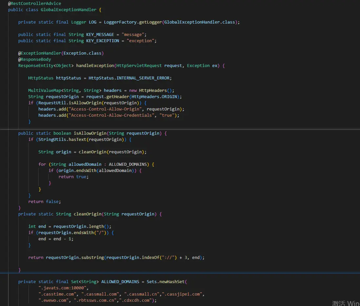Click ".cassmall.cn" domain string
The width and height of the screenshot is (360, 306).
142,294
